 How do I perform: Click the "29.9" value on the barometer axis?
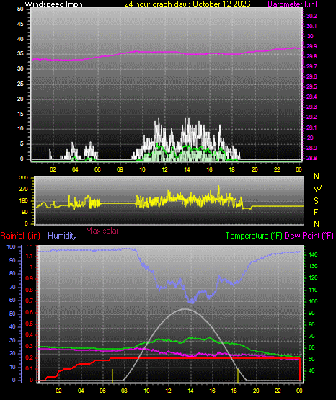311,46
